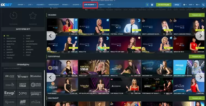Click the next arrow in Популярные carousel

(x=200, y=77)
